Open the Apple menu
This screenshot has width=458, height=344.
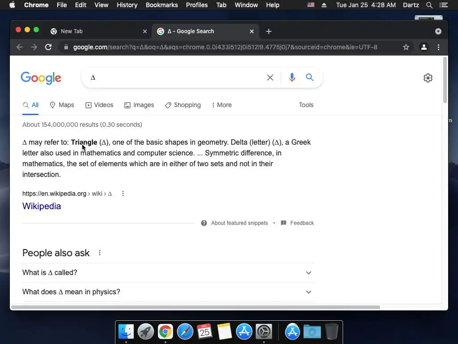pyautogui.click(x=12, y=5)
